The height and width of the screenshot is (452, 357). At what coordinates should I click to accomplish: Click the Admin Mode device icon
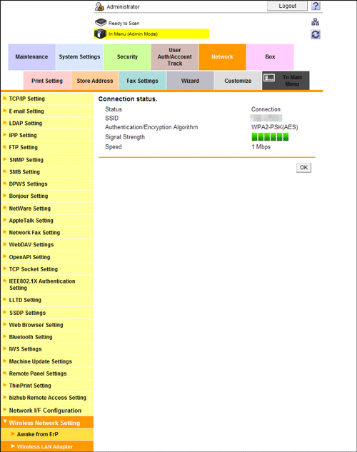tap(100, 34)
